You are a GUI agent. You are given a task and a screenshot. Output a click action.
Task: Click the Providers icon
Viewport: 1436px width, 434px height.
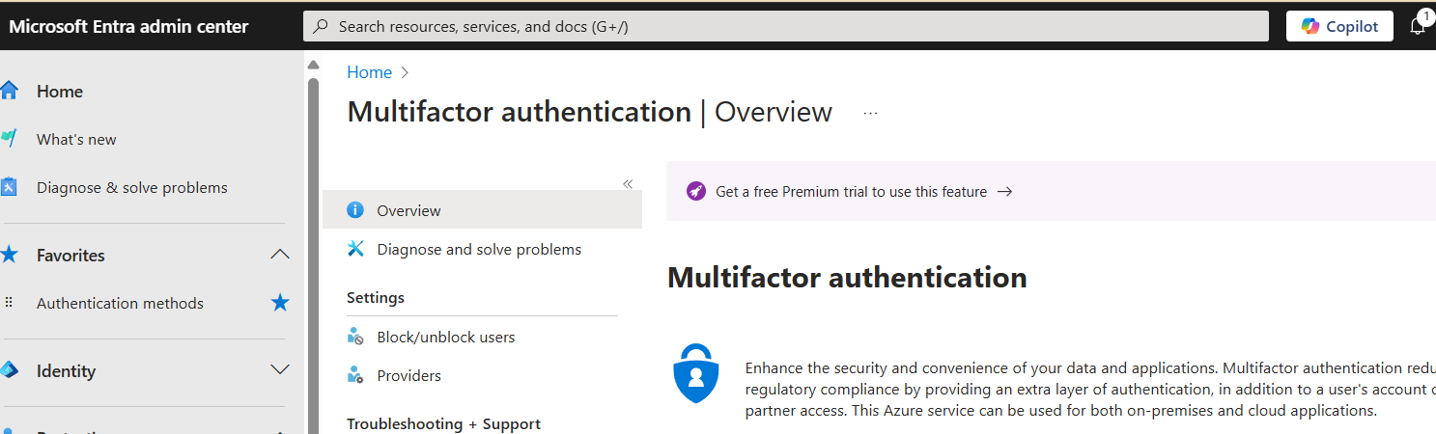coord(355,375)
